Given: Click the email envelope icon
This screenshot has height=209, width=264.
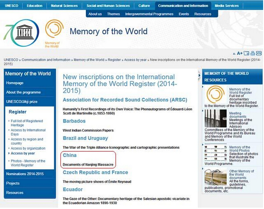Looking at the screenshot, I should 259,53.
